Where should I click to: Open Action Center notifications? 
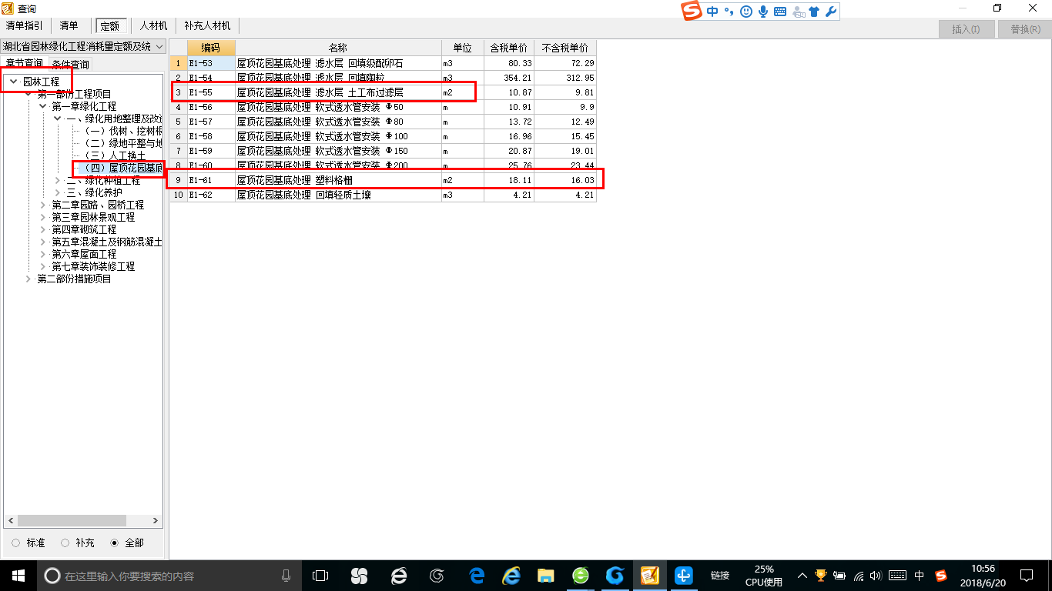point(1026,576)
